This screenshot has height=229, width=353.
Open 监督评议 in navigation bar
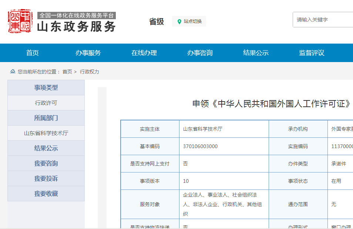(x=312, y=53)
